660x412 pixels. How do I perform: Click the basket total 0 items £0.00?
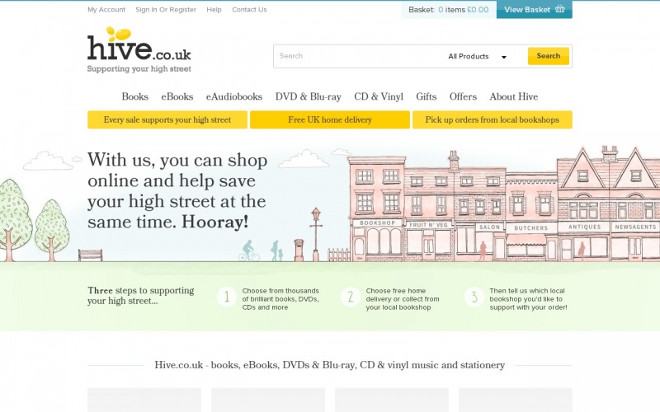click(463, 10)
